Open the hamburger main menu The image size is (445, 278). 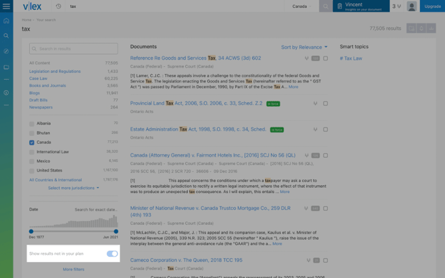(6, 6)
